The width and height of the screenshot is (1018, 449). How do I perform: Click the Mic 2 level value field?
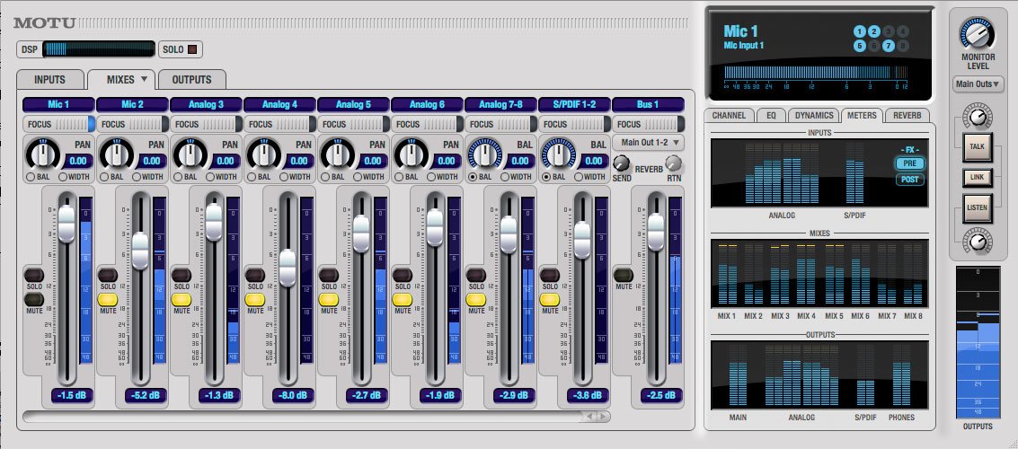tap(141, 395)
